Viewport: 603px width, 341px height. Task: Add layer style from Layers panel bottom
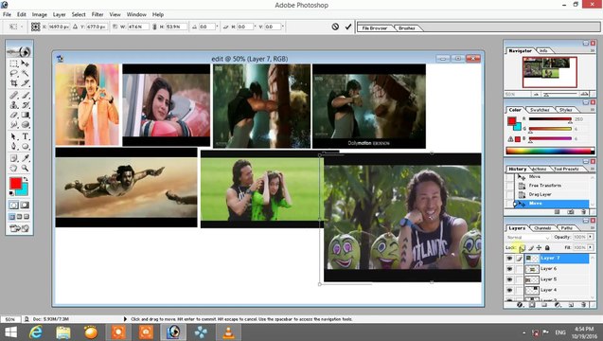[520, 305]
